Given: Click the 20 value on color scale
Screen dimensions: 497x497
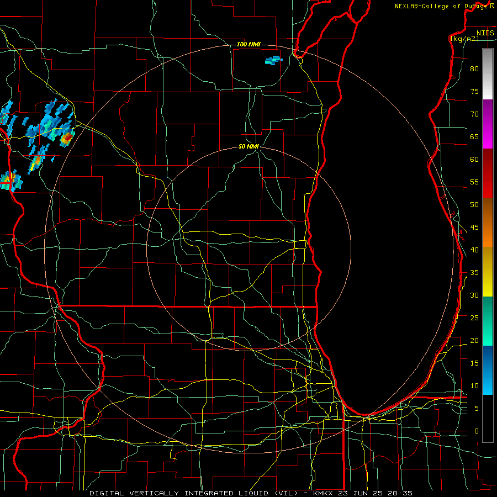Looking at the screenshot, I should (474, 341).
